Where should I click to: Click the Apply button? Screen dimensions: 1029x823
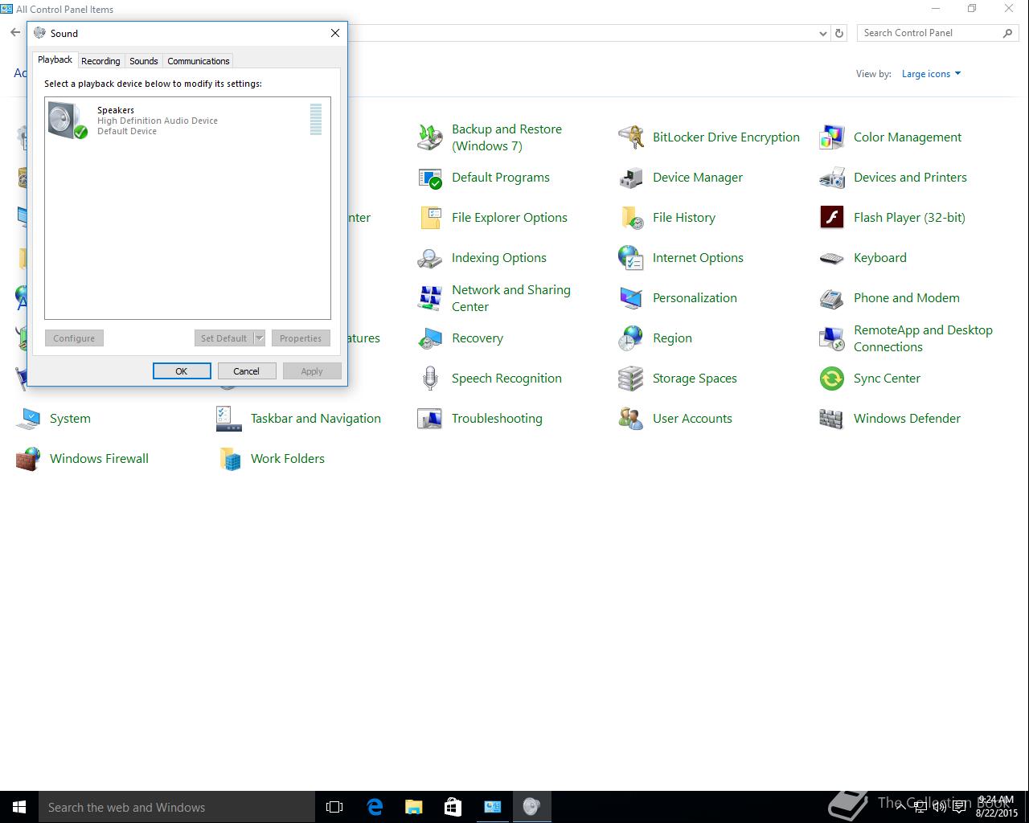tap(312, 371)
